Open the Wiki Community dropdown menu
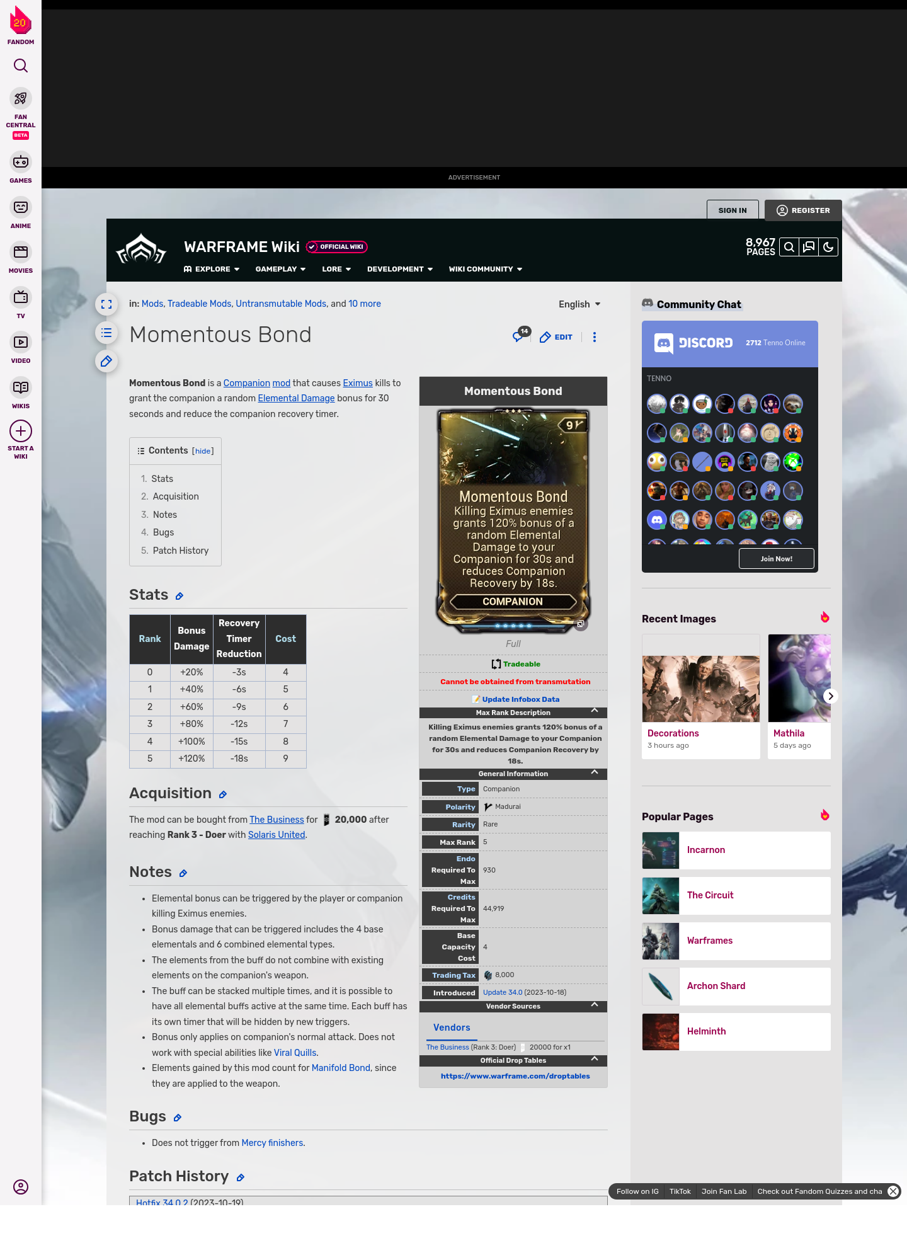Viewport: 907px width, 1260px height. 486,269
